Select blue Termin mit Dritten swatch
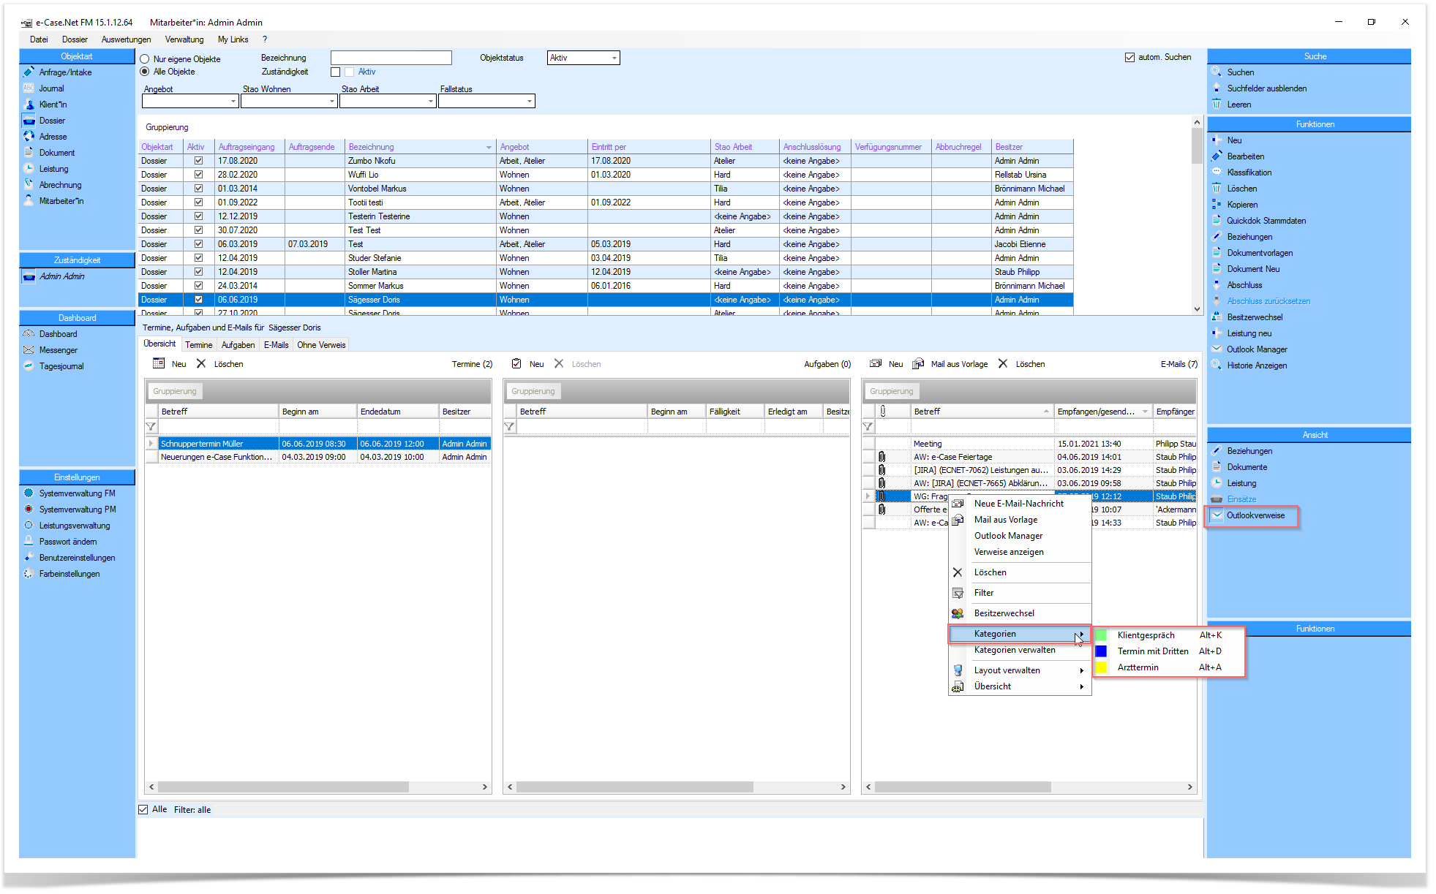Screen dimensions: 1436x894 pyautogui.click(x=1101, y=651)
